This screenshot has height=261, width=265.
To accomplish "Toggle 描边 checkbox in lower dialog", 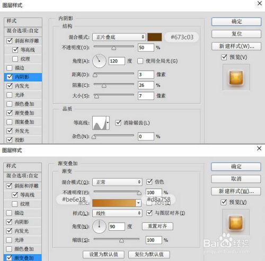I will click(9, 213).
